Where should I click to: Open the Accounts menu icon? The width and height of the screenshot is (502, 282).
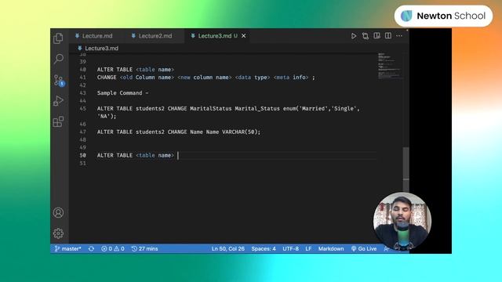[x=58, y=212]
